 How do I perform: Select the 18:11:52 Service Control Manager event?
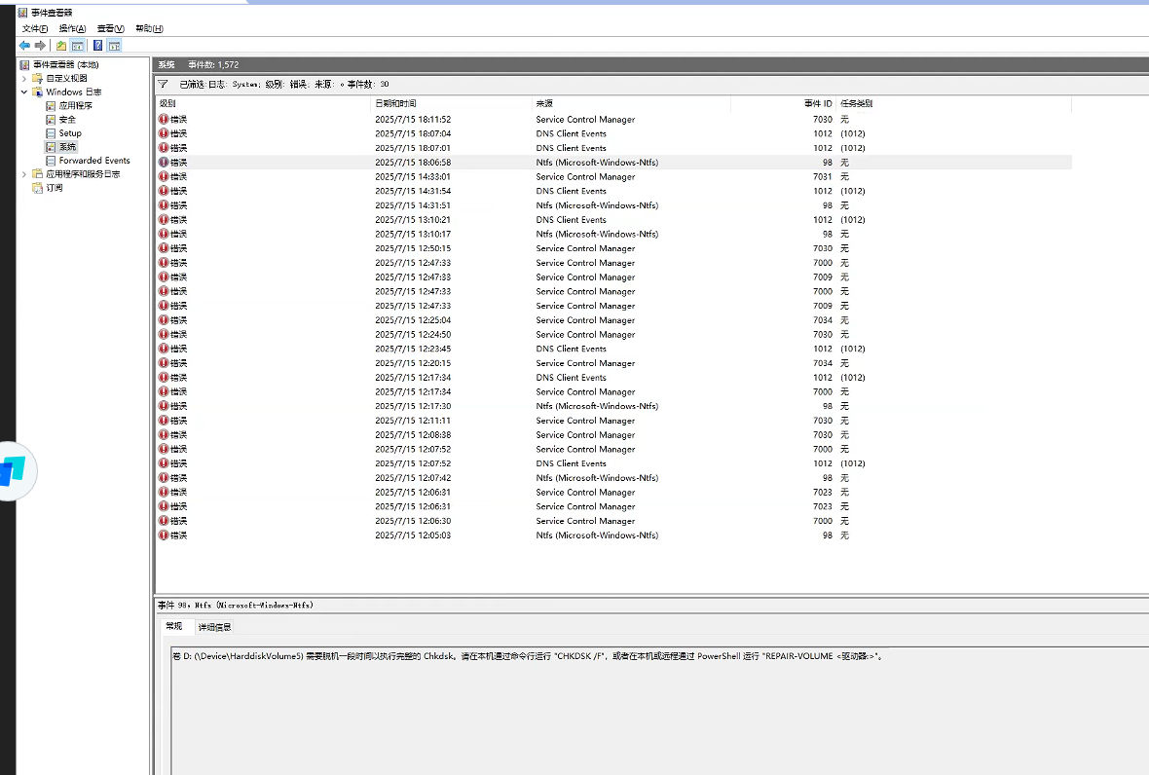pos(584,120)
